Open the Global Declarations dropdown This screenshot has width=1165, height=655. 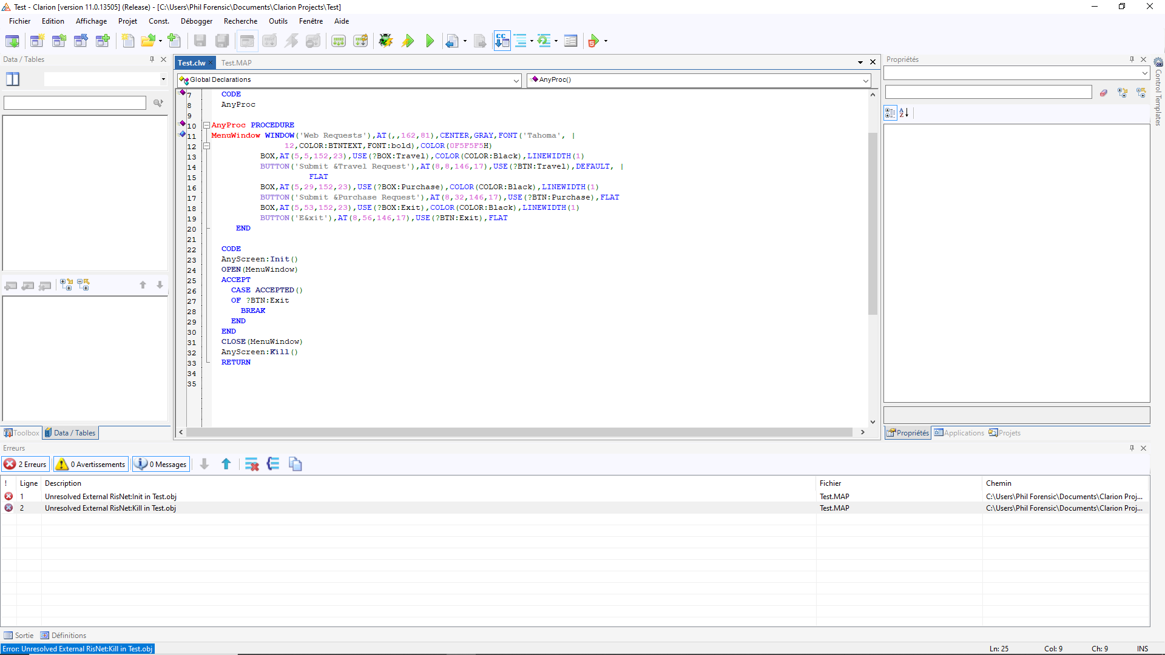coord(516,80)
